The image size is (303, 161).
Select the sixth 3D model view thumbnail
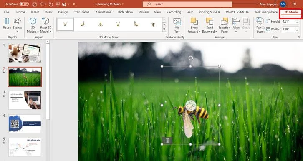click(x=153, y=24)
